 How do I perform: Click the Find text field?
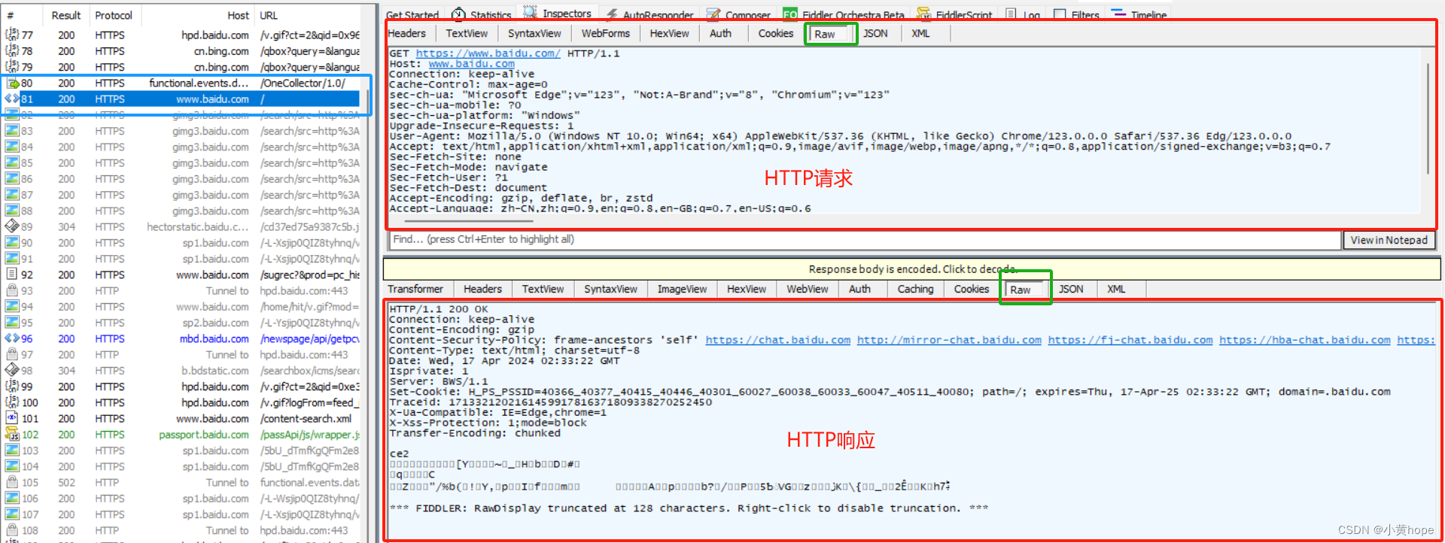tap(865, 239)
